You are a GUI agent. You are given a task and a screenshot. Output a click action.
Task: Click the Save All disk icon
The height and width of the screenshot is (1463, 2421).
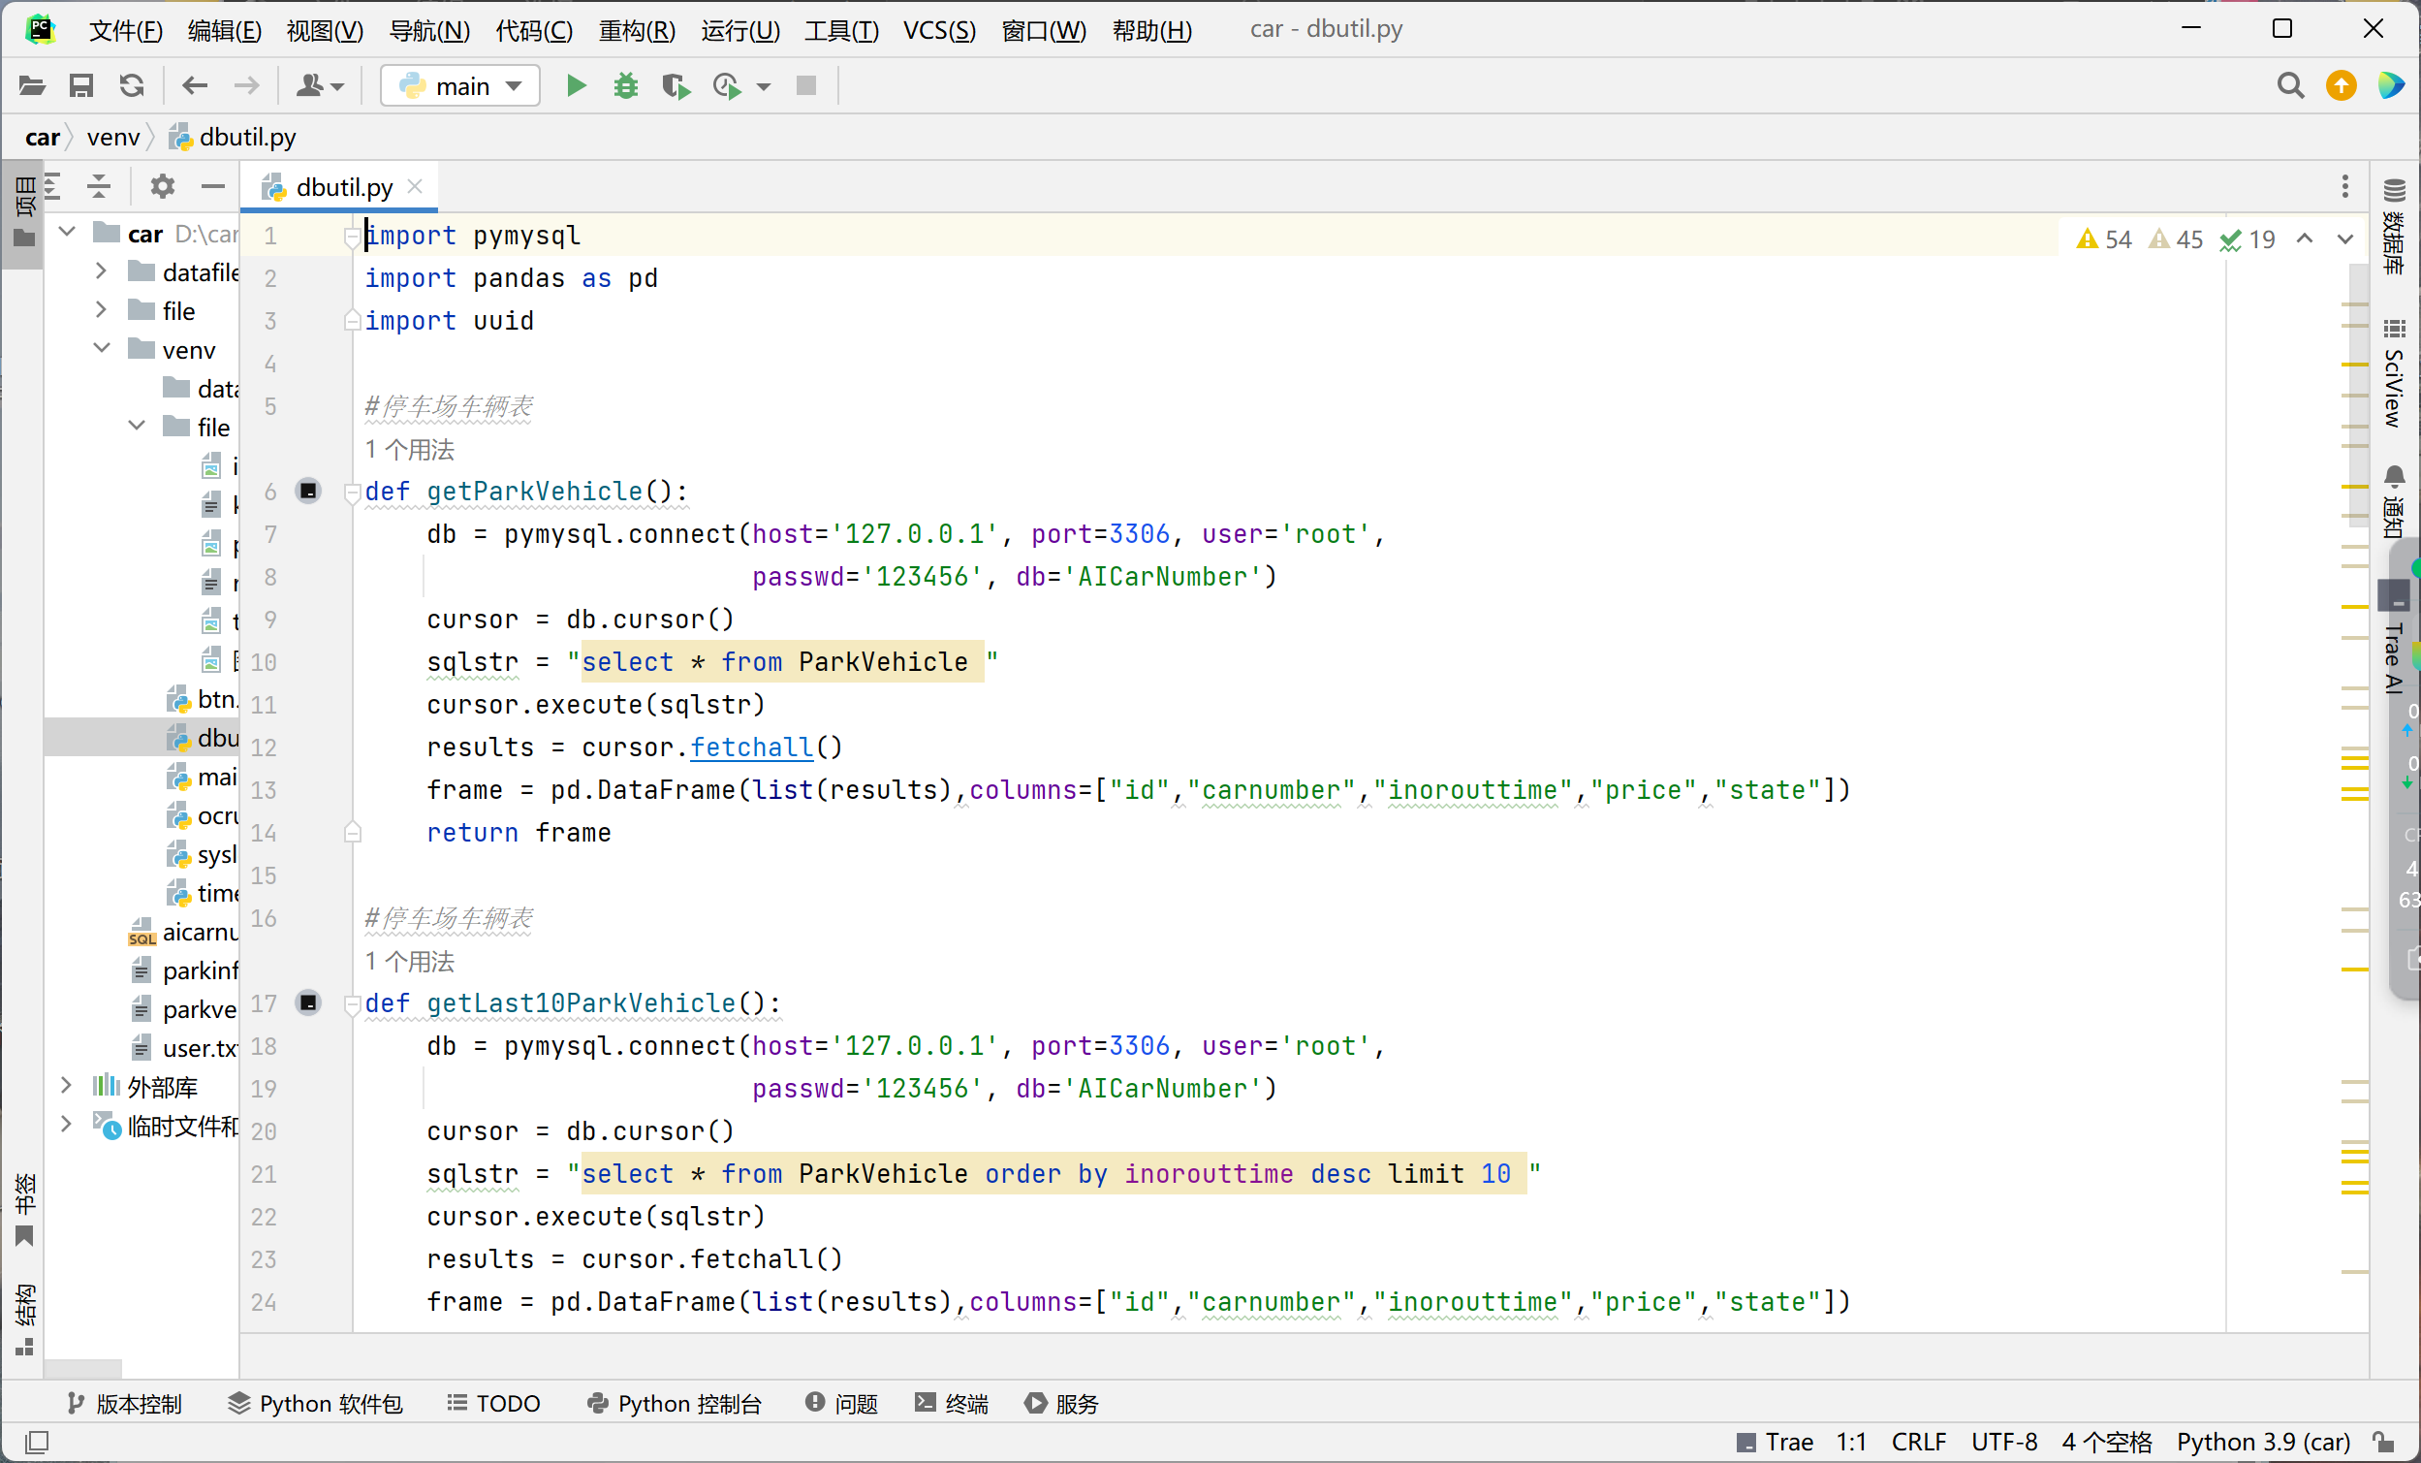coord(81,86)
